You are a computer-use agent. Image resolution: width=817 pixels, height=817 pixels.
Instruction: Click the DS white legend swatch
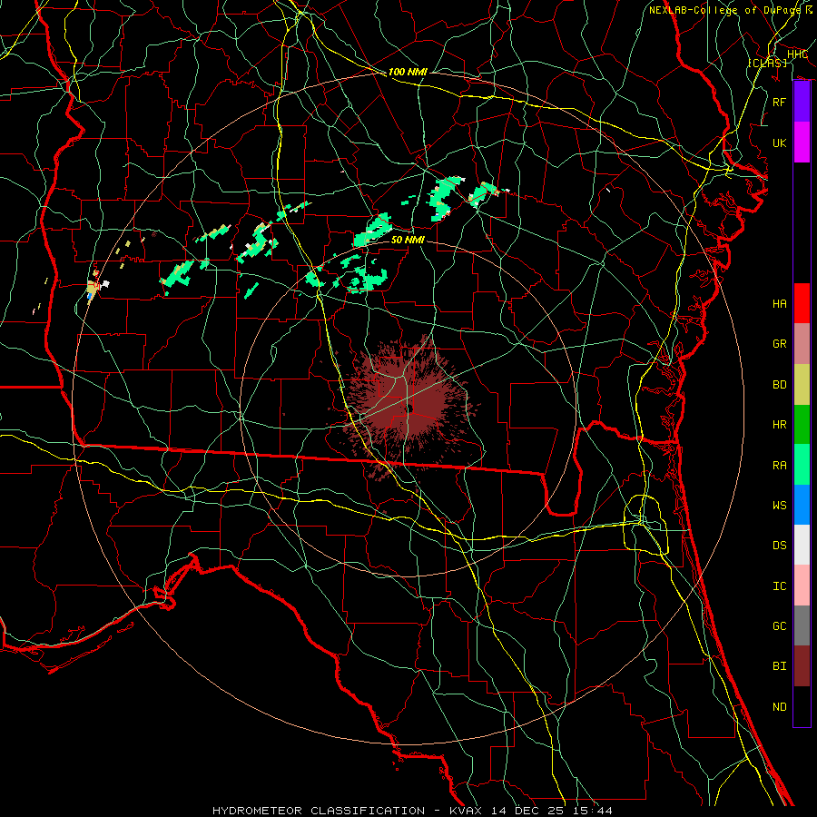click(x=802, y=545)
